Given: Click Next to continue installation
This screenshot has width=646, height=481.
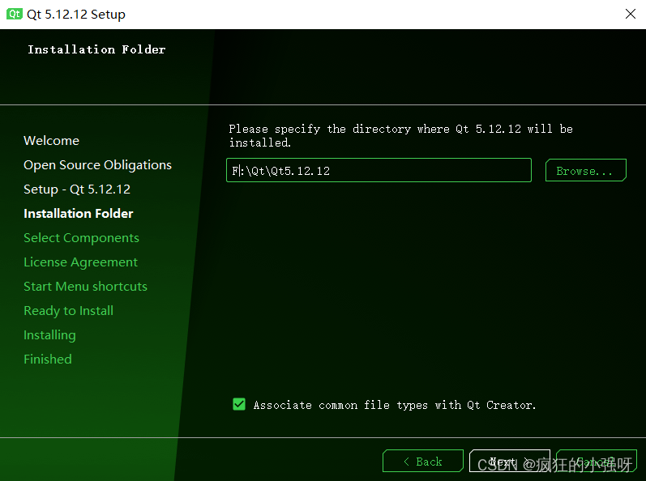Looking at the screenshot, I should tap(510, 462).
